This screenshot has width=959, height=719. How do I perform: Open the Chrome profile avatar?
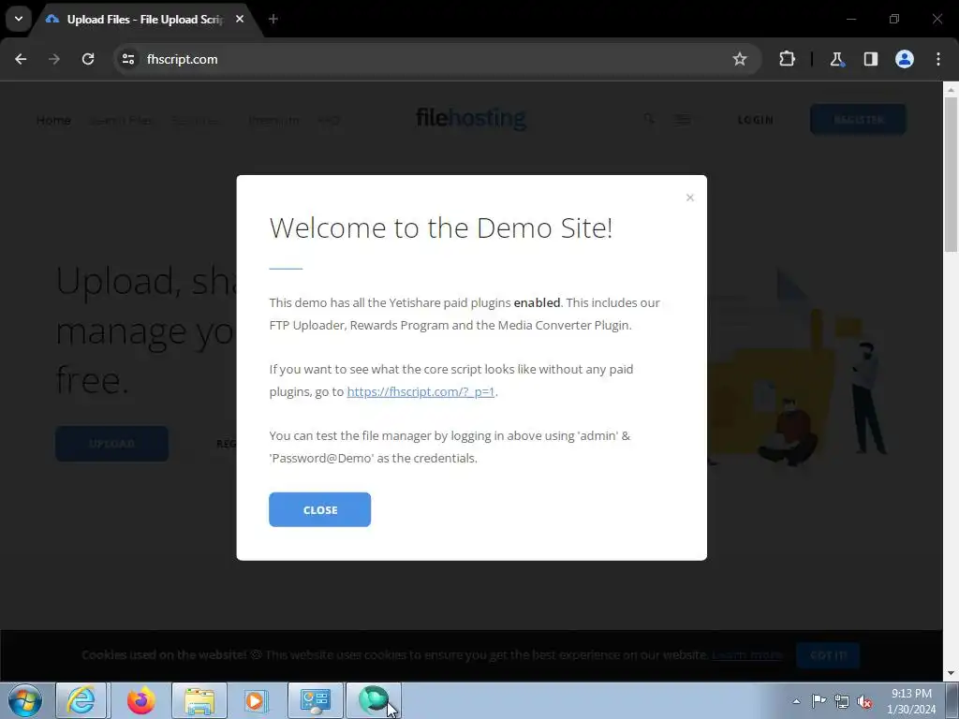tap(905, 59)
